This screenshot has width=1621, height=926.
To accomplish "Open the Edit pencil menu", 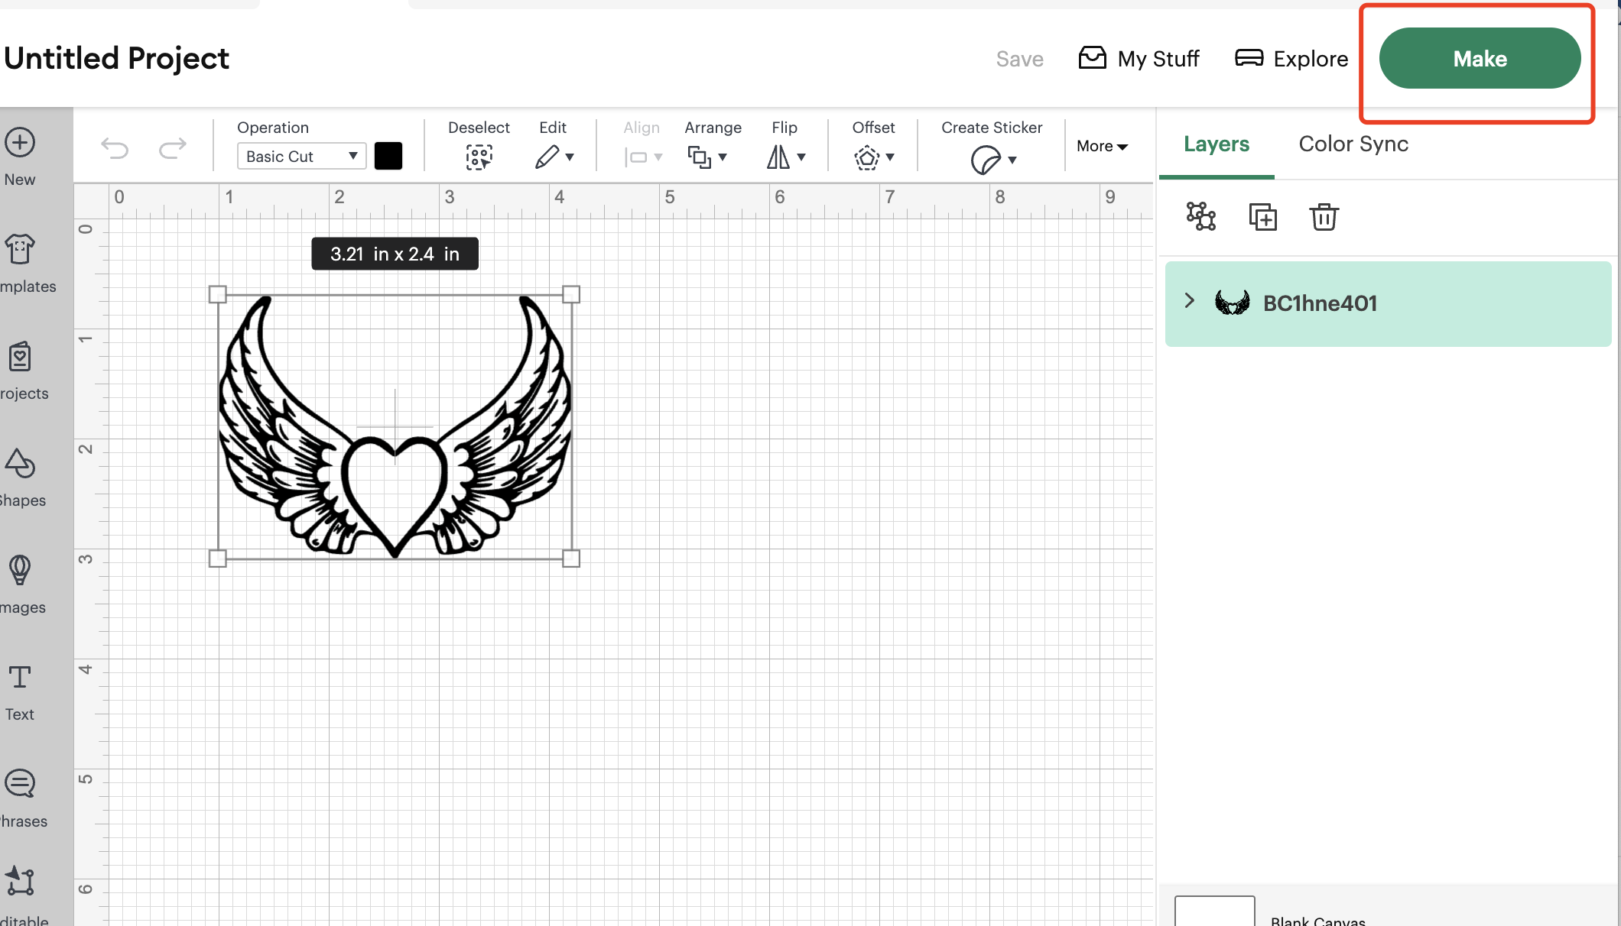I will pyautogui.click(x=554, y=157).
